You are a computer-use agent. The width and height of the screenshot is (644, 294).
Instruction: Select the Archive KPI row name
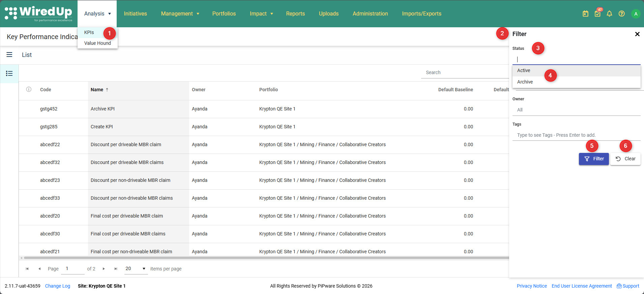point(103,109)
